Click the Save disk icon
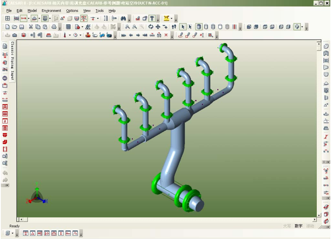The height and width of the screenshot is (239, 332). point(22,27)
